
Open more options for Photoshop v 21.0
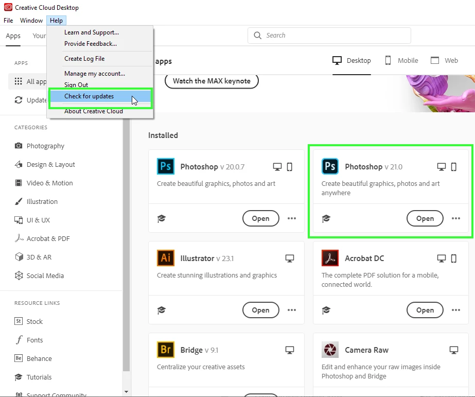456,218
